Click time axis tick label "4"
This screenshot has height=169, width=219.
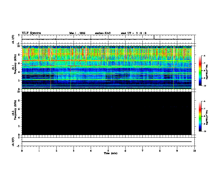pos(91,151)
